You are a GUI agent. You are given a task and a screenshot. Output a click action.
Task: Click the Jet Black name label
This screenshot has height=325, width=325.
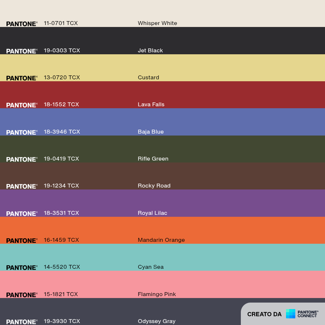150,51
